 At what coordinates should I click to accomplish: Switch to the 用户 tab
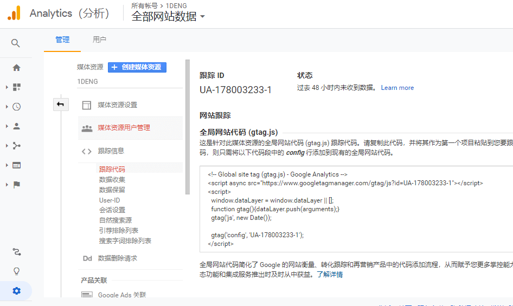99,40
